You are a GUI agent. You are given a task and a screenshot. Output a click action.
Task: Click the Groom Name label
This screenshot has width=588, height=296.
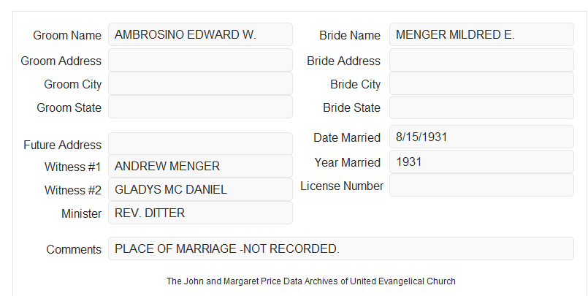click(x=67, y=35)
